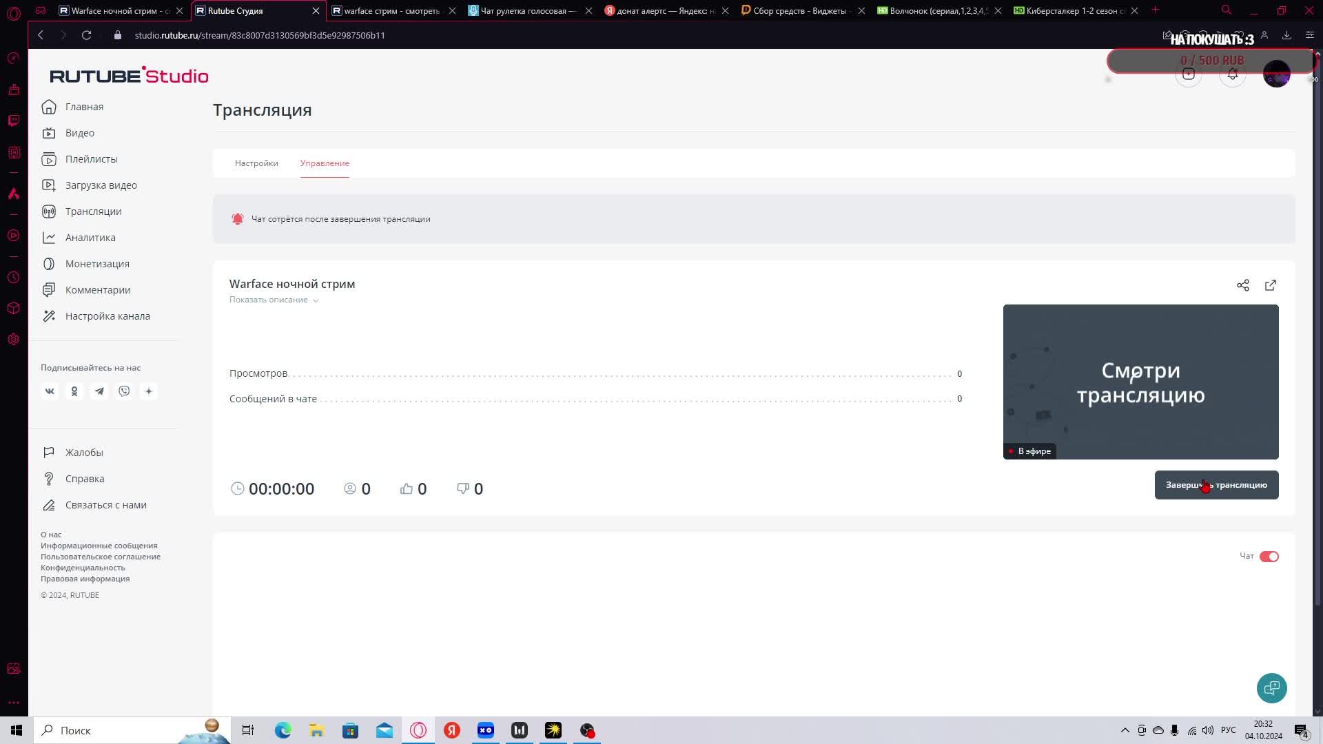The height and width of the screenshot is (744, 1323).
Task: Select the Управление tab
Action: click(325, 163)
